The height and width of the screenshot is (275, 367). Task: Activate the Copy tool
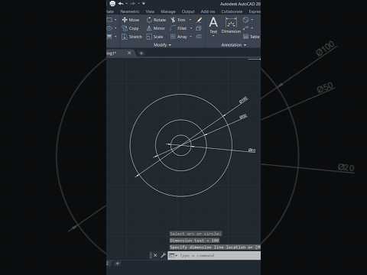coord(130,28)
